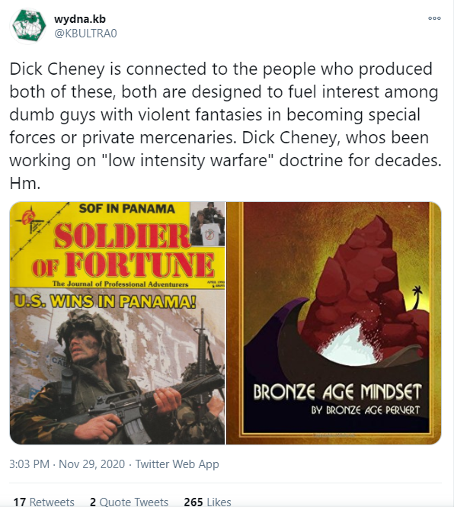
Task: Show the 2 Quote Tweets list
Action: click(129, 502)
